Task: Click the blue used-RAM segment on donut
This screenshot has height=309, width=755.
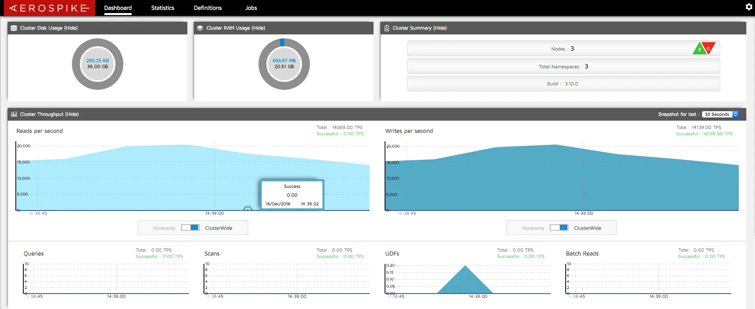Action: click(282, 42)
